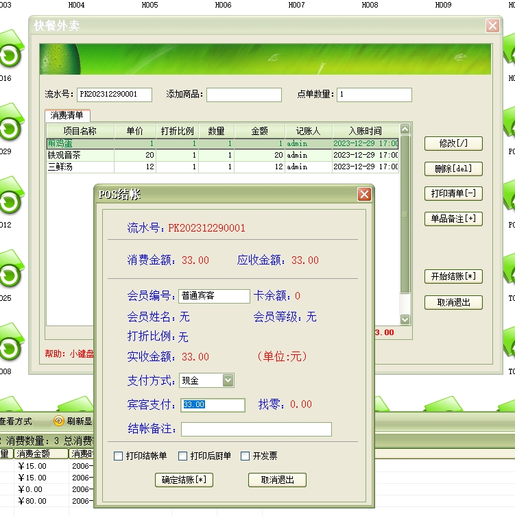Screen dimensions: 515x516
Task: Pick the green table icon labeled 008
Action: tap(10, 347)
